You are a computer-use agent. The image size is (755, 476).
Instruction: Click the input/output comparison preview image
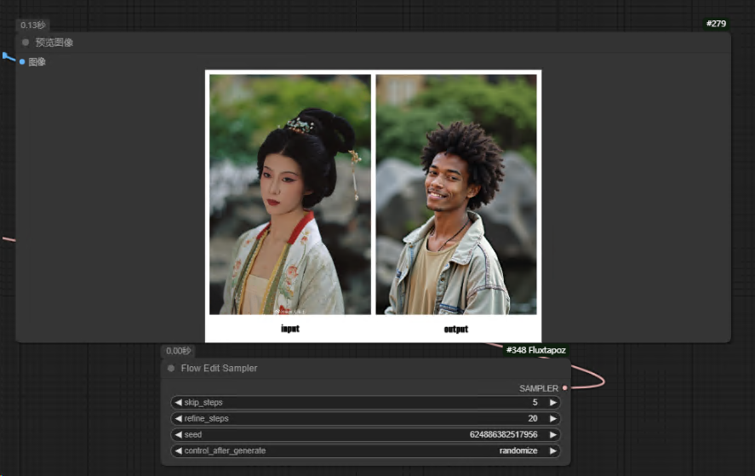pos(373,205)
